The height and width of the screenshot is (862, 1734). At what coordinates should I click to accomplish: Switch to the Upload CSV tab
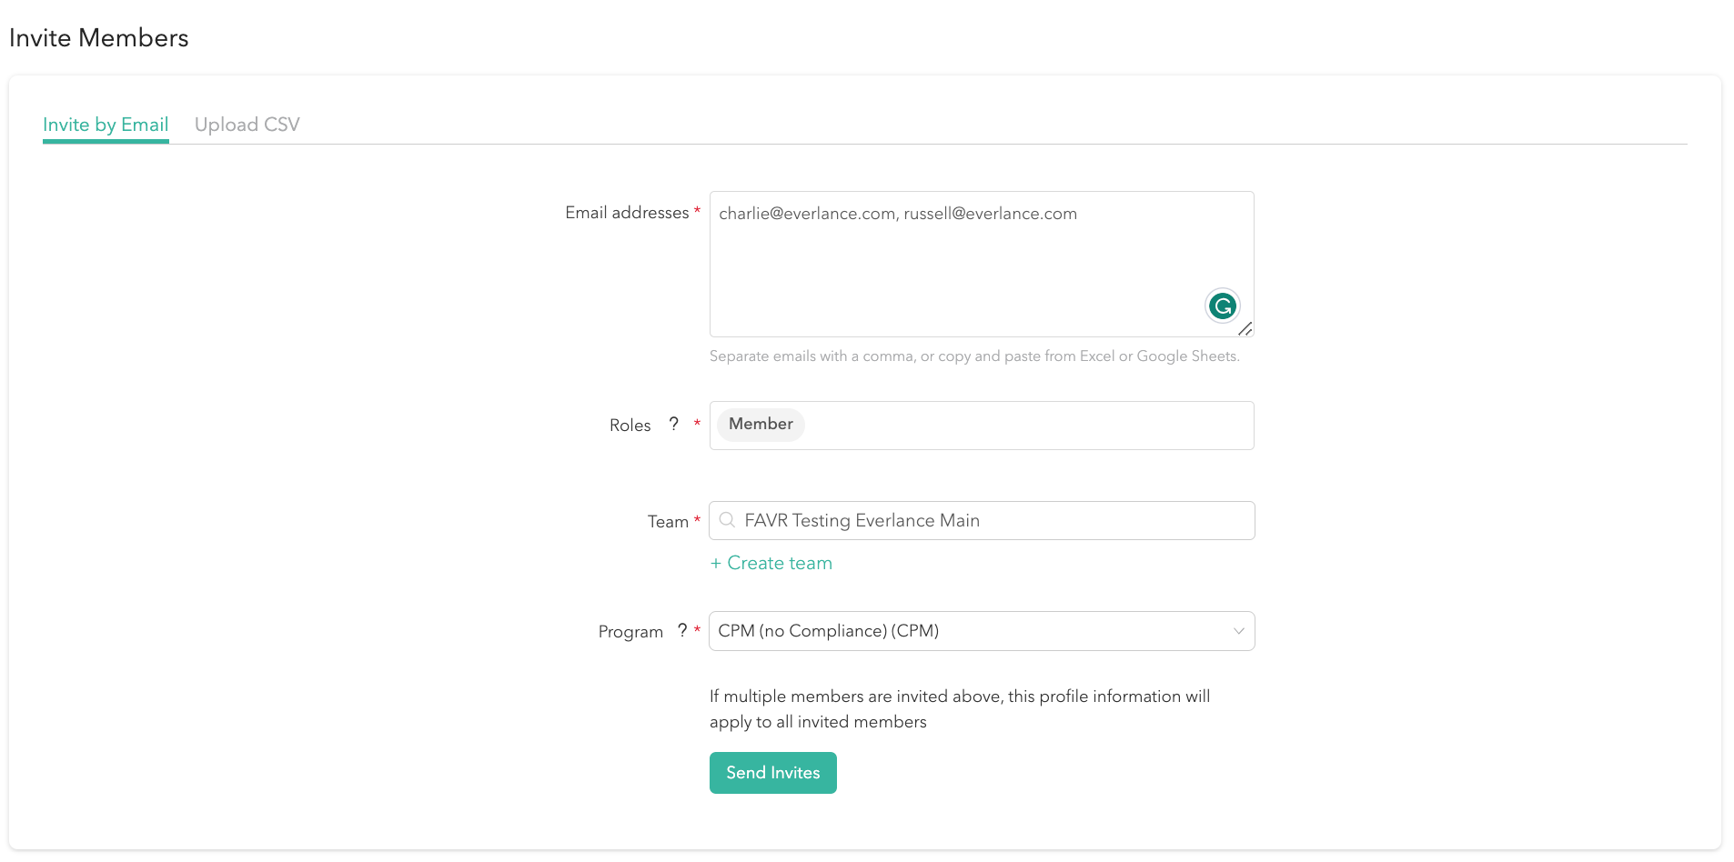click(247, 125)
